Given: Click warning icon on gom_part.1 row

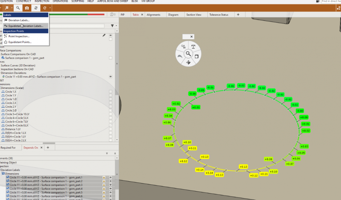Looking at the screenshot, I should click(x=104, y=178).
